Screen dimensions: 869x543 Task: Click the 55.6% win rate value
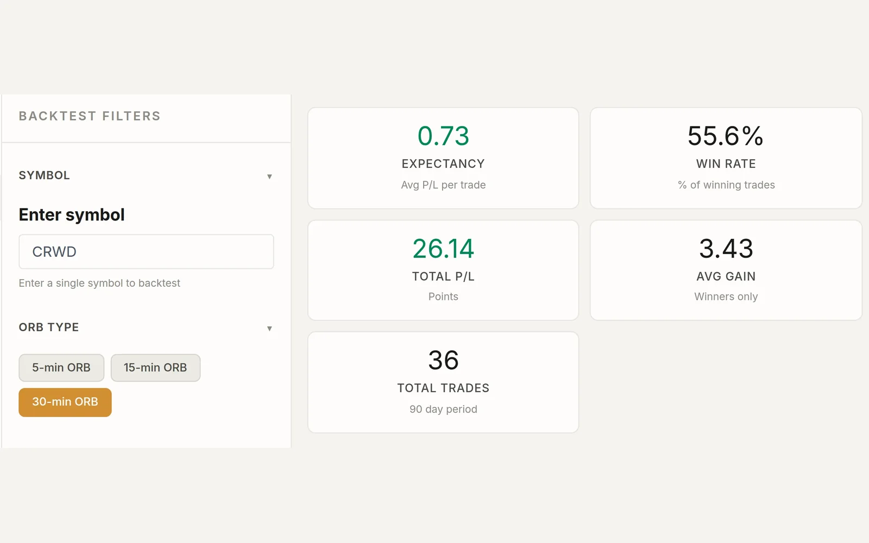(x=726, y=136)
